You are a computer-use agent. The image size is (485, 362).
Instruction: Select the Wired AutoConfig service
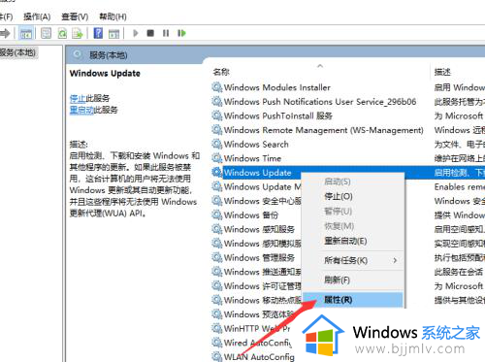(x=258, y=343)
